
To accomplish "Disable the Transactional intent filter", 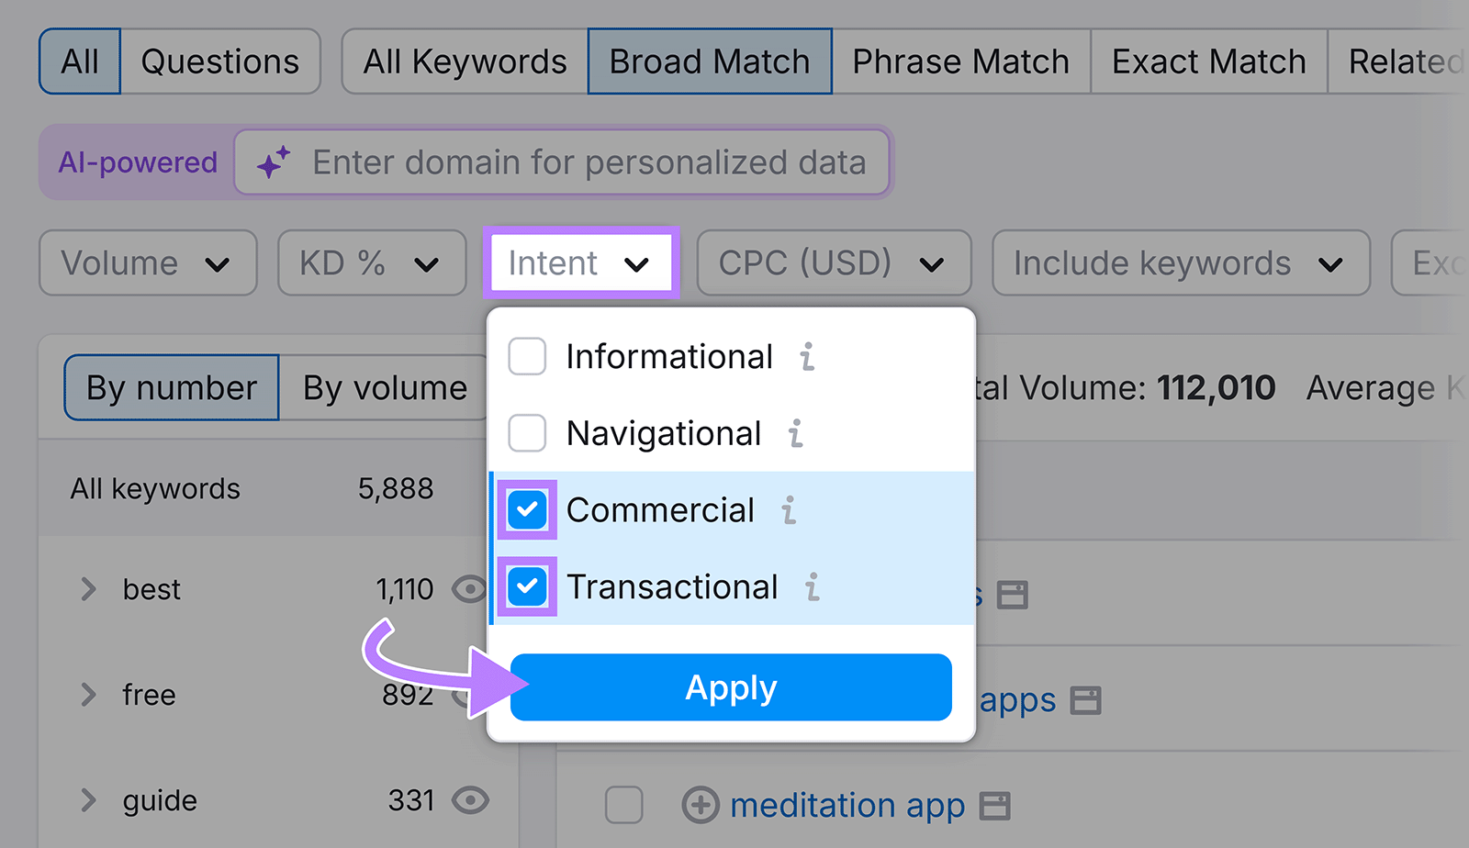I will tap(526, 587).
